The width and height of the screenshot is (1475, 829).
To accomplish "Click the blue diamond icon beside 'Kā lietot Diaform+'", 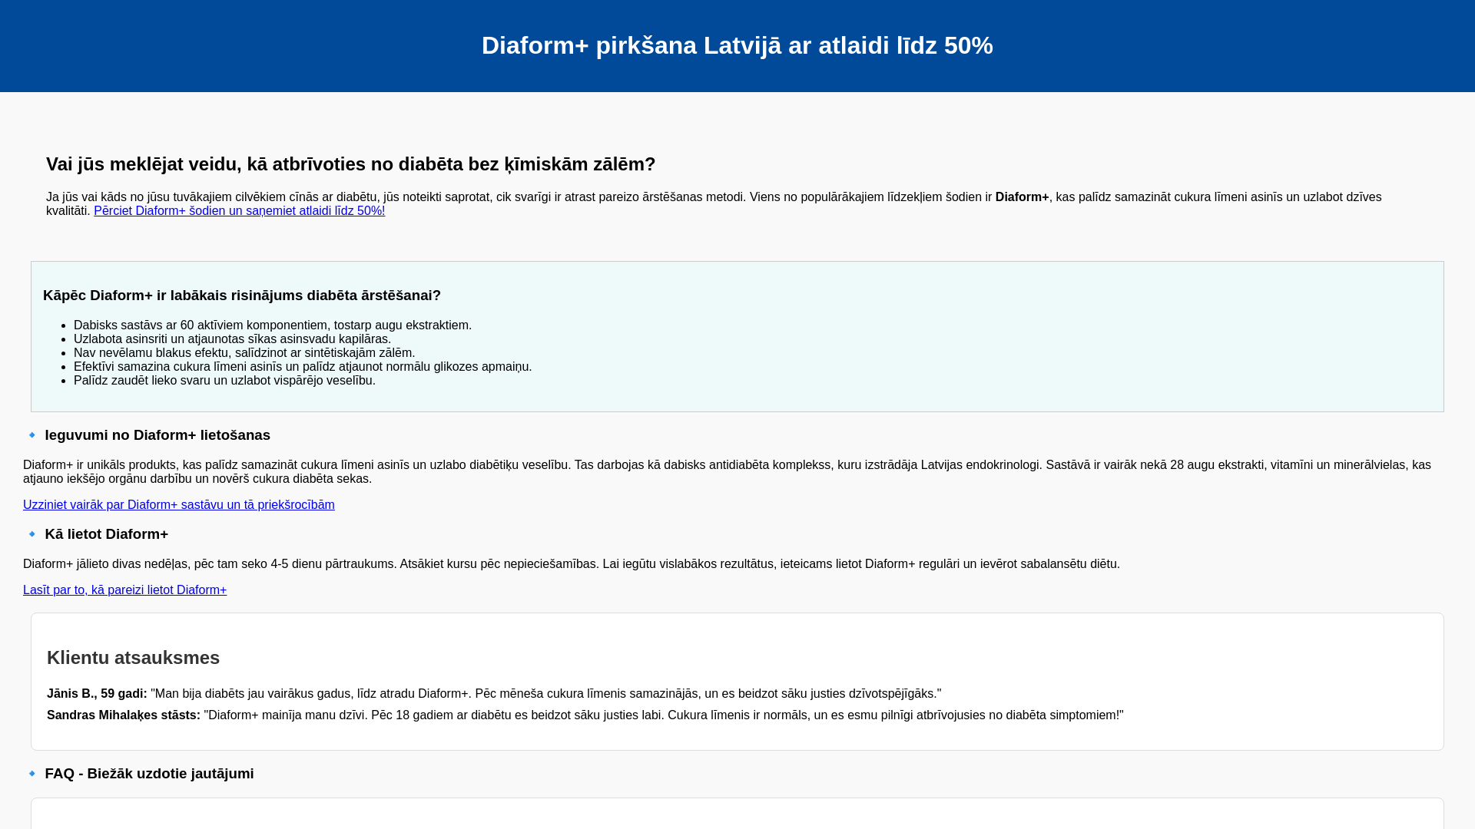I will coord(32,534).
